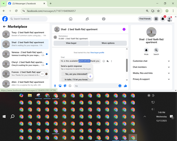Open the zoom magnifier icon in address bar
Viewport: 177px width, 141px height.
pyautogui.click(x=147, y=11)
